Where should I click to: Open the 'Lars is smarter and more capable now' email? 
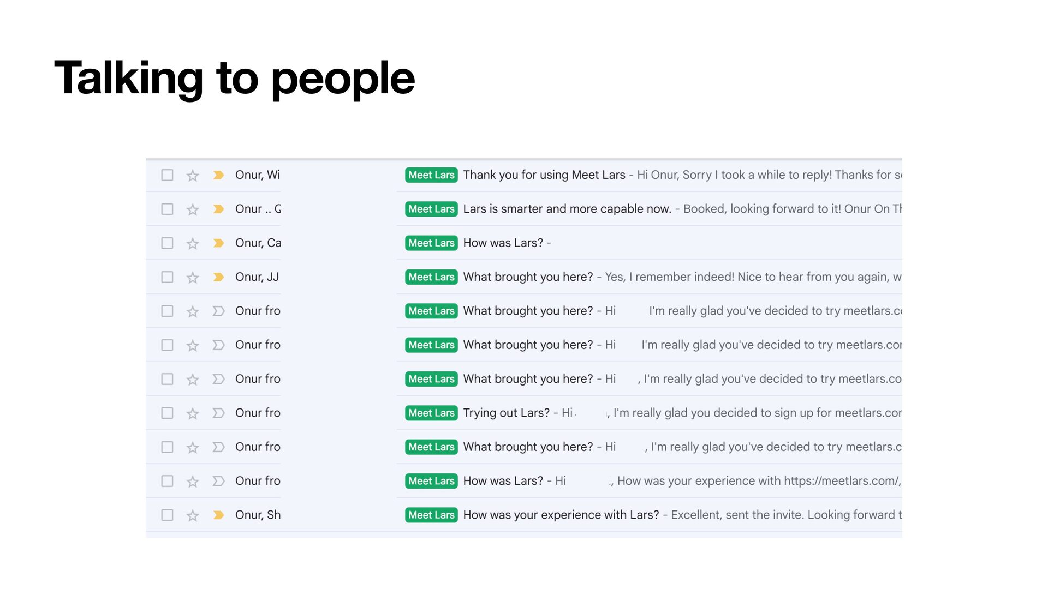567,209
